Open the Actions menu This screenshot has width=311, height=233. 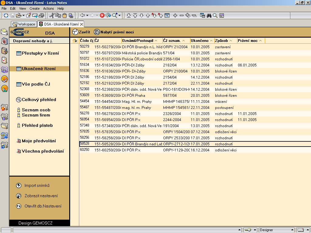(48, 8)
